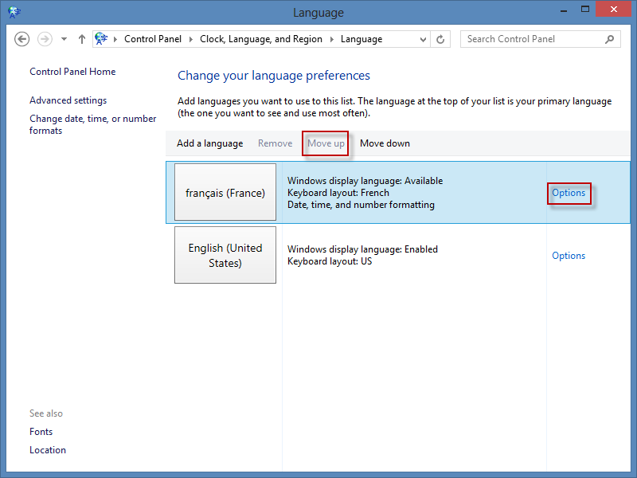Click Move up in language toolbar

tap(326, 143)
